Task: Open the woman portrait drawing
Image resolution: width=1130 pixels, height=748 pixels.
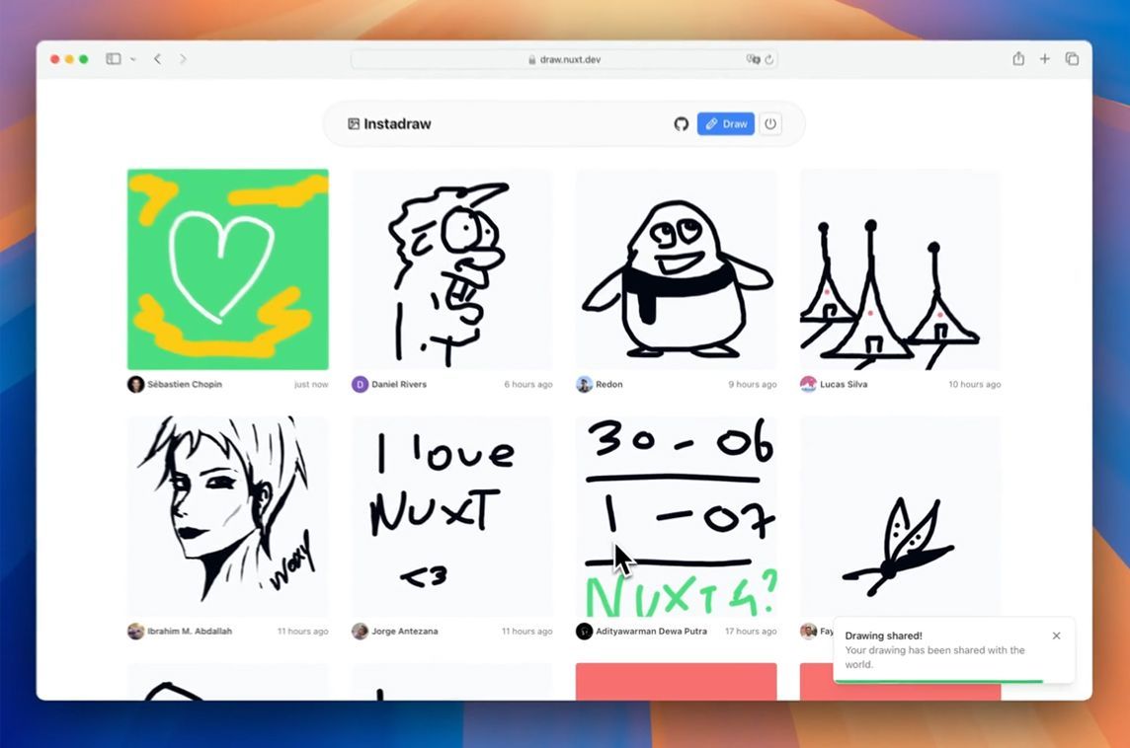Action: coord(228,516)
